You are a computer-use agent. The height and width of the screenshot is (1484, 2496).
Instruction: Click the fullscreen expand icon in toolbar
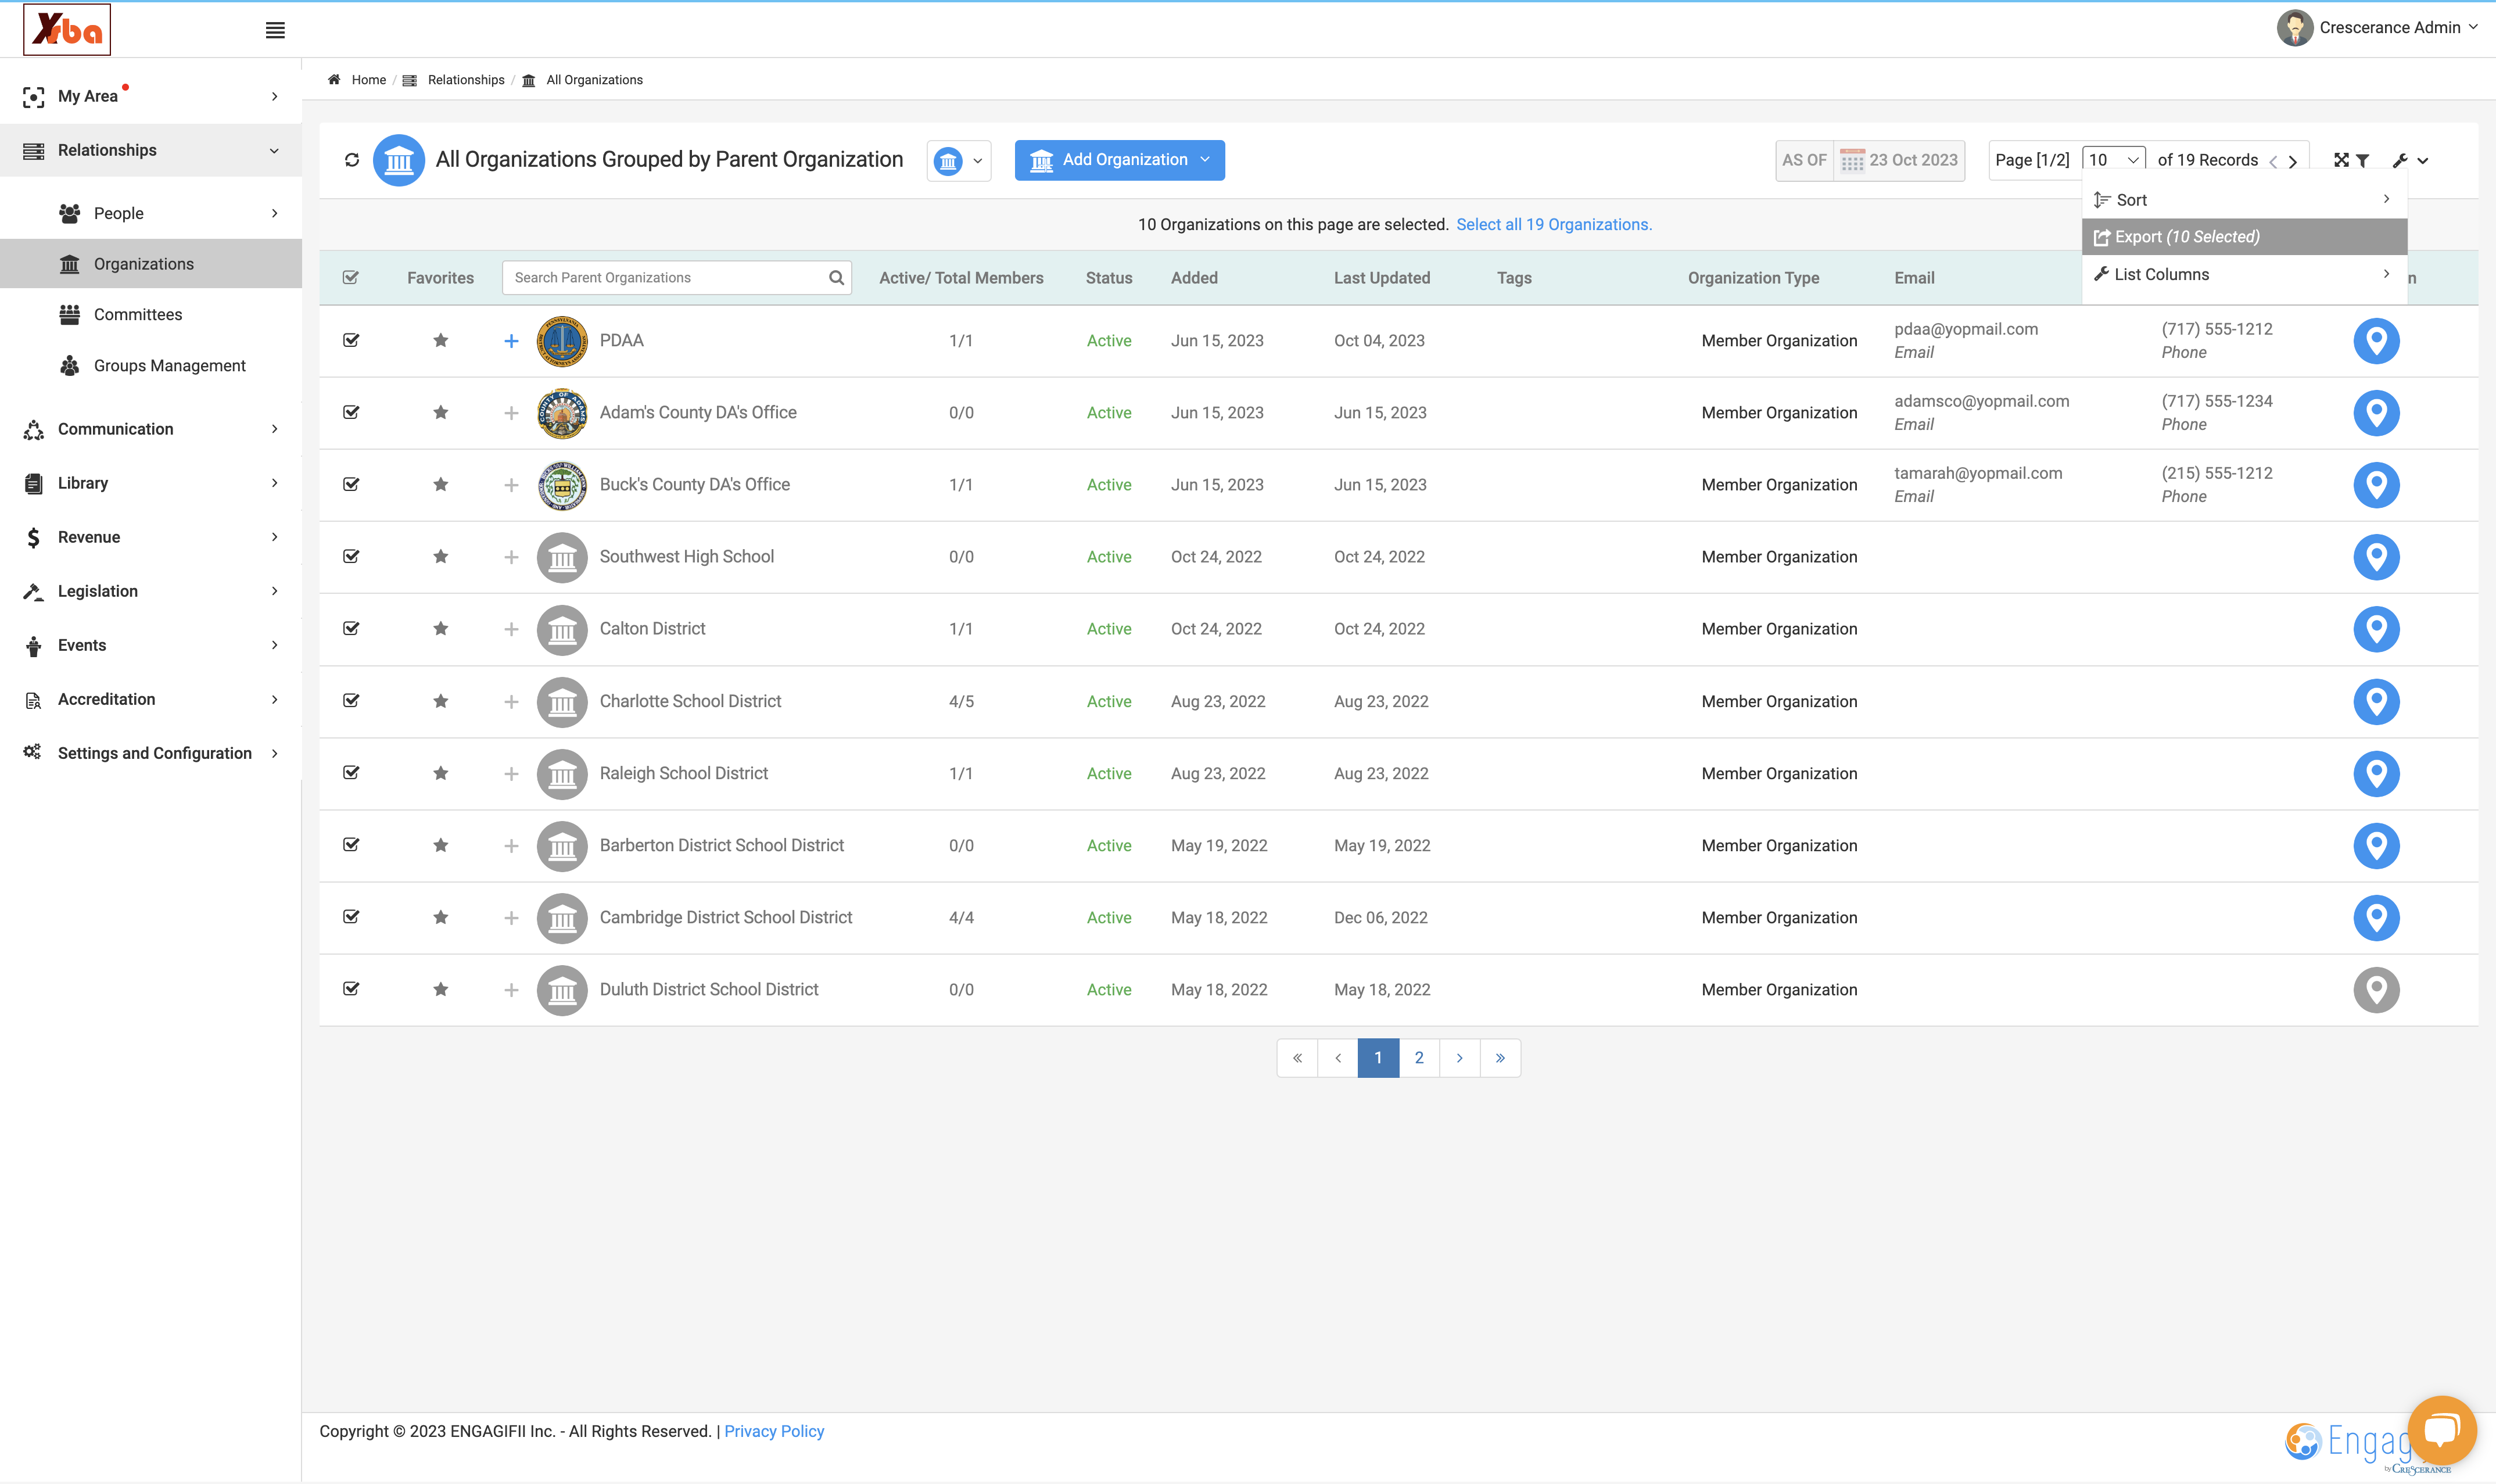[2341, 160]
